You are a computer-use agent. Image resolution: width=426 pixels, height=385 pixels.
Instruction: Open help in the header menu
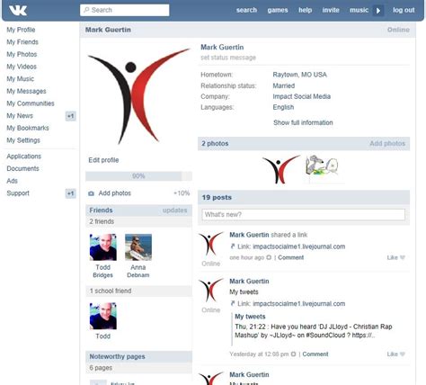point(305,10)
